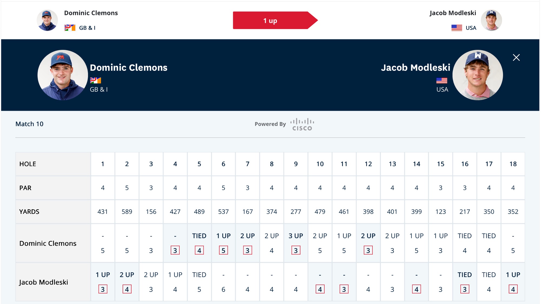Click the GB & I flag in top row
541x304 pixels.
(70, 28)
